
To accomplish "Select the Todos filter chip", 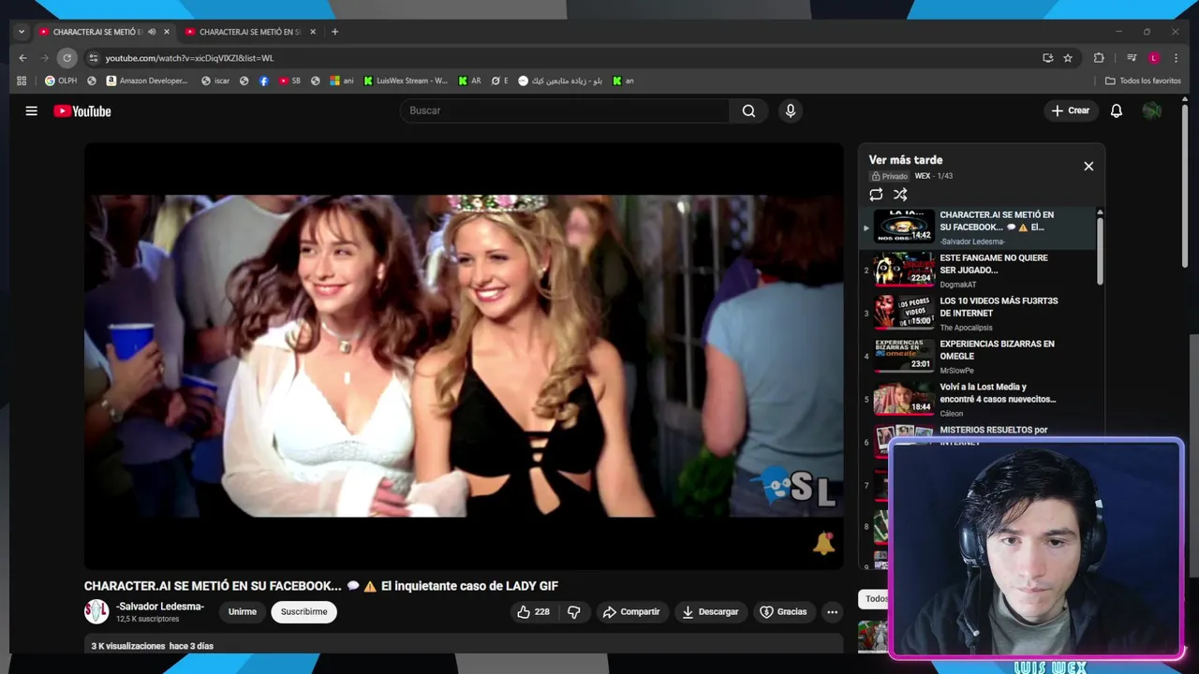I will (875, 598).
